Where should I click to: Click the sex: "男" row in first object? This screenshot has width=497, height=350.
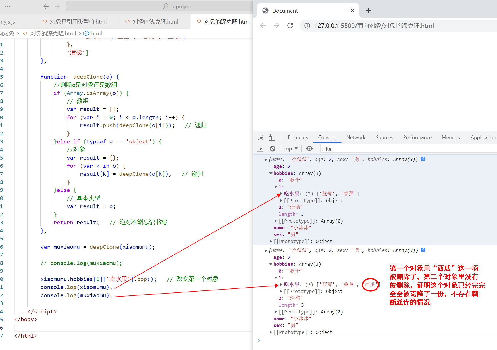pyautogui.click(x=286, y=234)
